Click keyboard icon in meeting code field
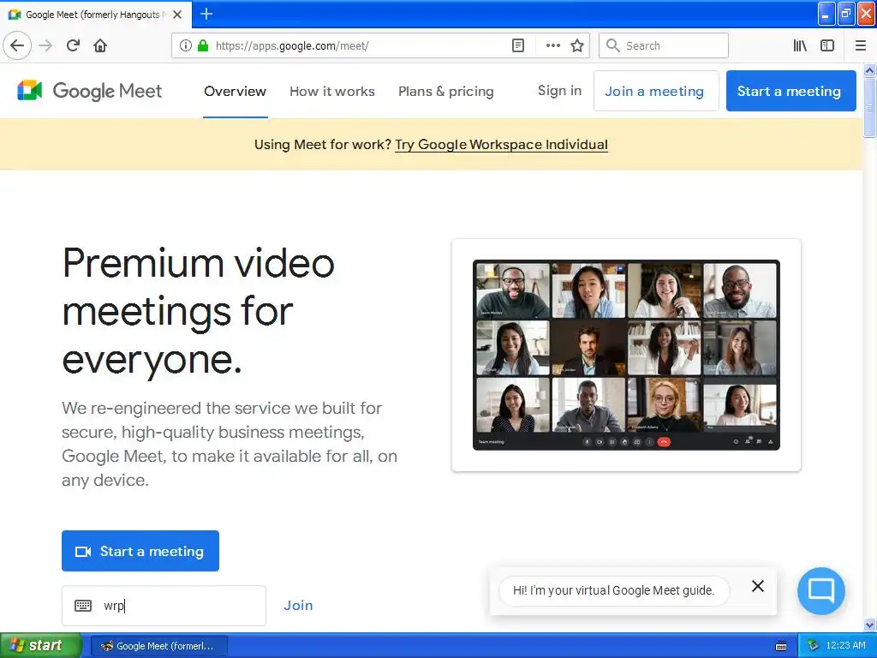Image resolution: width=877 pixels, height=658 pixels. [83, 606]
